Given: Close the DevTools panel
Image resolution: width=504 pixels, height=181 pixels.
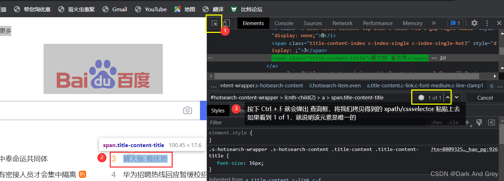Looking at the screenshot, I should (499, 23).
